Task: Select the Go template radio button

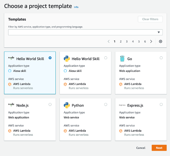Action: tap(161, 58)
